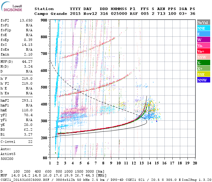Click the fxI value 14.15
Viewport: 212px width, 182px height.
[x=27, y=45]
